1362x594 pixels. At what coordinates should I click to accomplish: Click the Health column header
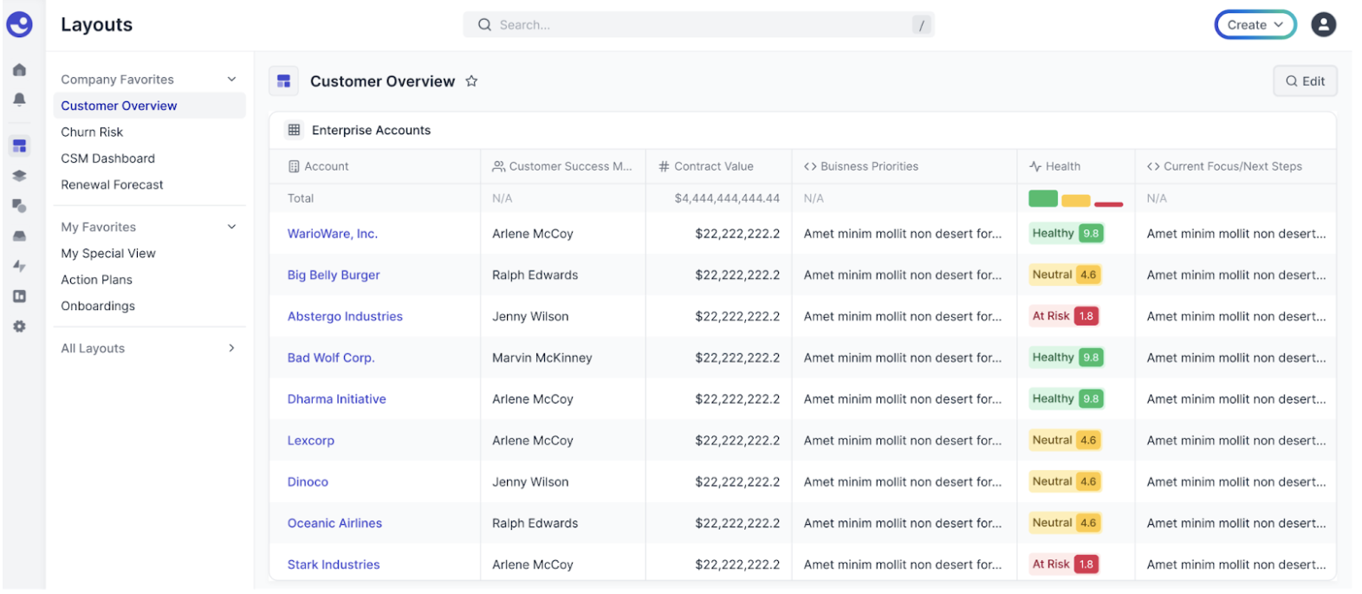[1054, 166]
